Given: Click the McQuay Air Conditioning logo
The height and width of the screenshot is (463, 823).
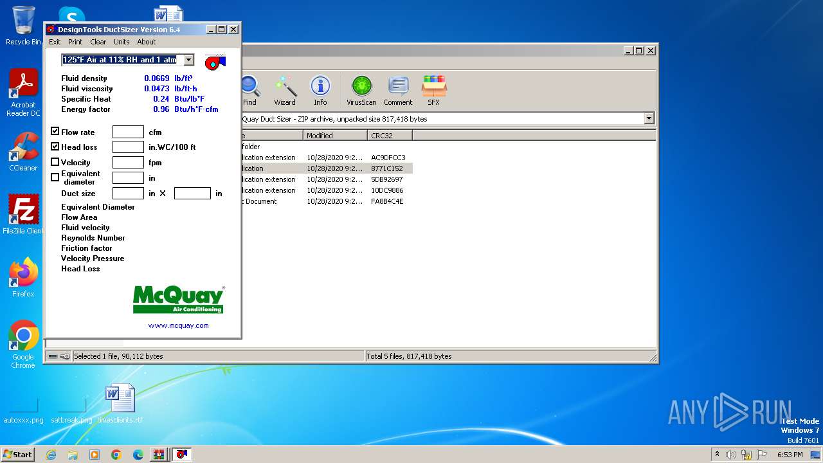Looking at the screenshot, I should coord(179,300).
